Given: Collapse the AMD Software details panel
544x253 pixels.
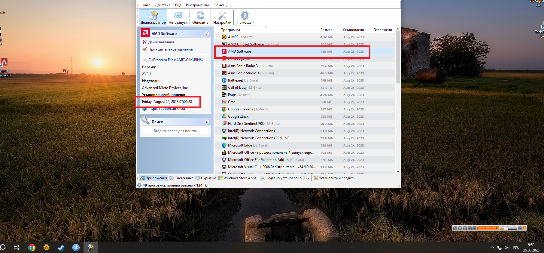Looking at the screenshot, I should [207, 33].
